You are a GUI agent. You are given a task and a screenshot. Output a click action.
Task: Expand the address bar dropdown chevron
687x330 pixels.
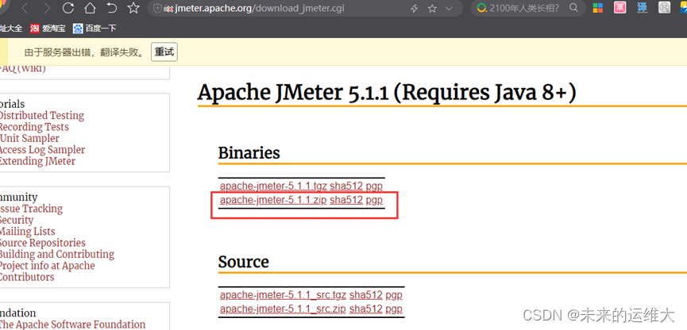pos(449,8)
